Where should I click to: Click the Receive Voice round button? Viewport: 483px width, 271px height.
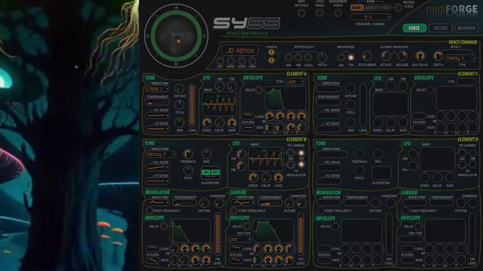(x=398, y=8)
